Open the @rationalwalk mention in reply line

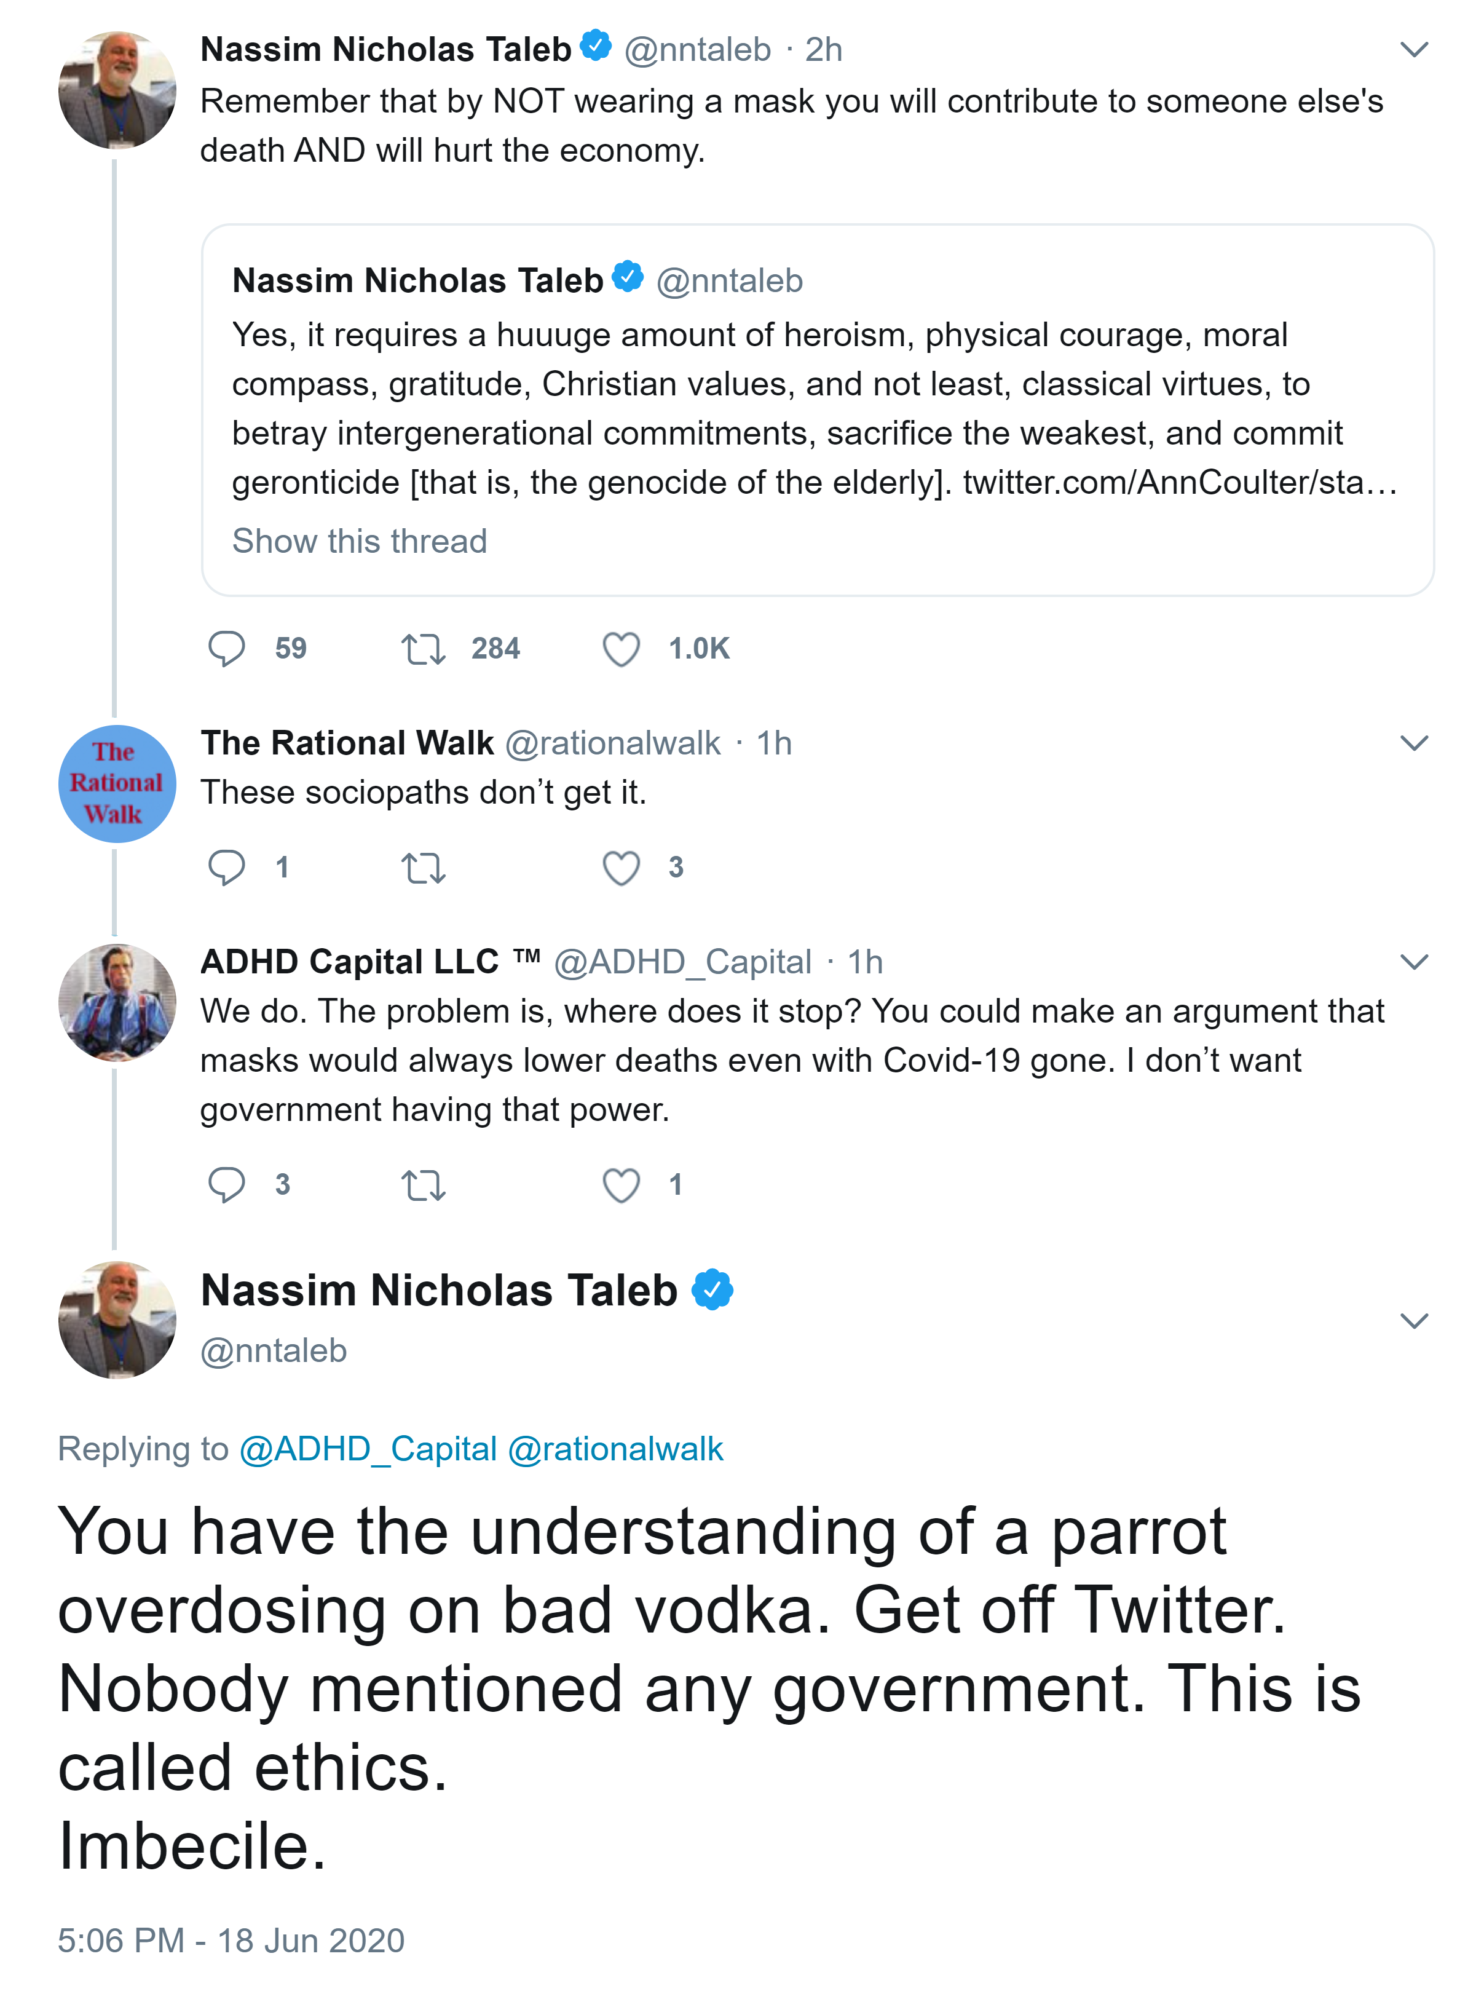pyautogui.click(x=615, y=1449)
